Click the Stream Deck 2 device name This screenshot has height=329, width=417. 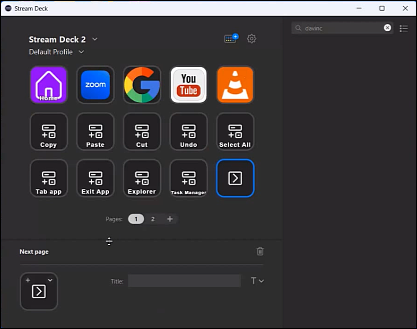pos(57,39)
